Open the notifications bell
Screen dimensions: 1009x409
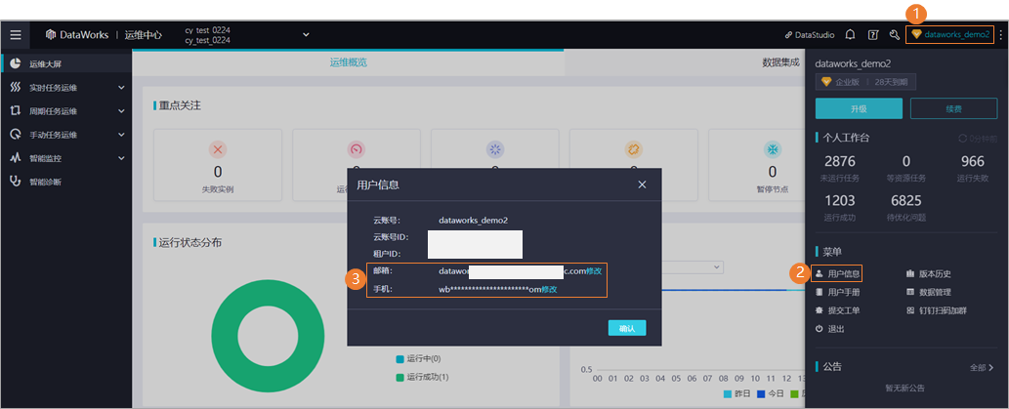pyautogui.click(x=850, y=35)
